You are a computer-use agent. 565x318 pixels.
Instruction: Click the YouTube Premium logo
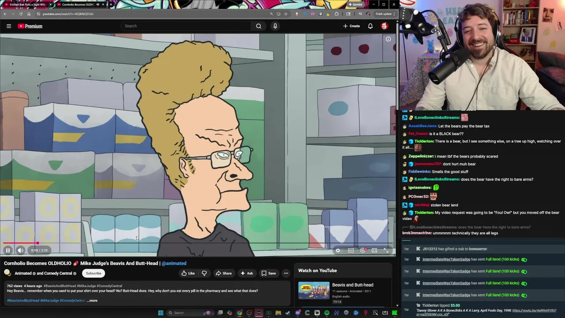click(30, 26)
